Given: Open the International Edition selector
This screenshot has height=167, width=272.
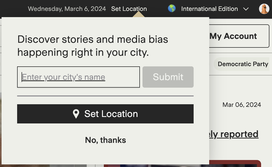Looking at the screenshot, I should coord(209,9).
